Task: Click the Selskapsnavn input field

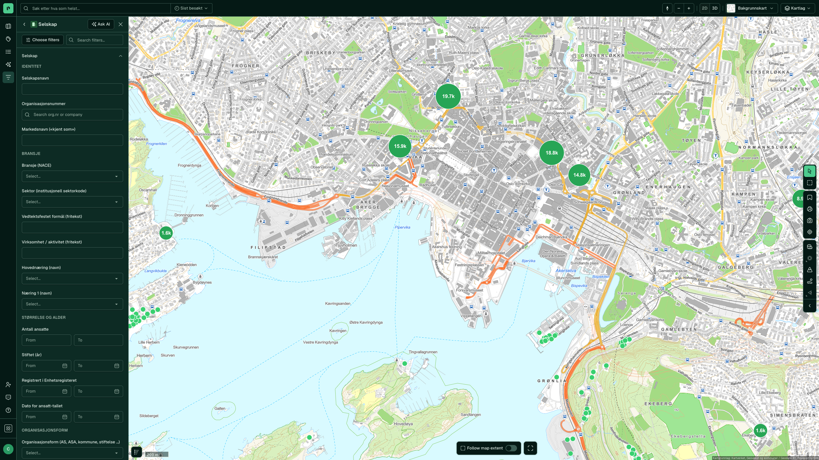Action: 72,89
